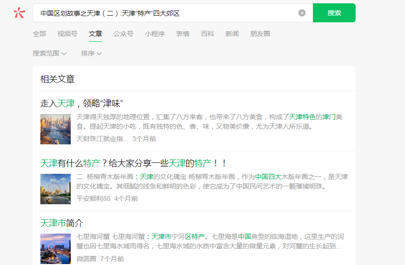Switch to the 全部 tab

(x=39, y=34)
